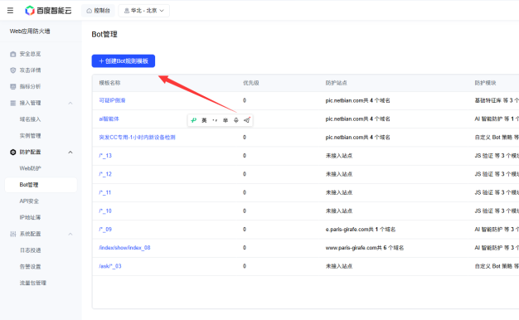The image size is (519, 320).
Task: Click the 系统配置 sliders icon
Action: pos(13,234)
